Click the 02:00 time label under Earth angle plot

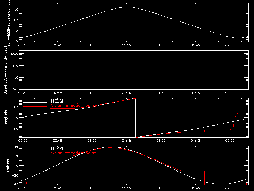pyautogui.click(x=230, y=45)
